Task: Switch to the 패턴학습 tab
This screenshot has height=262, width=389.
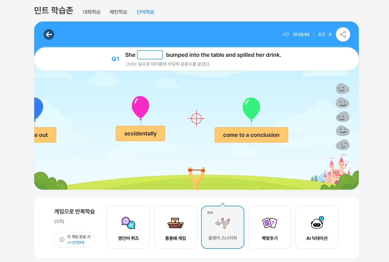Action: coord(118,12)
